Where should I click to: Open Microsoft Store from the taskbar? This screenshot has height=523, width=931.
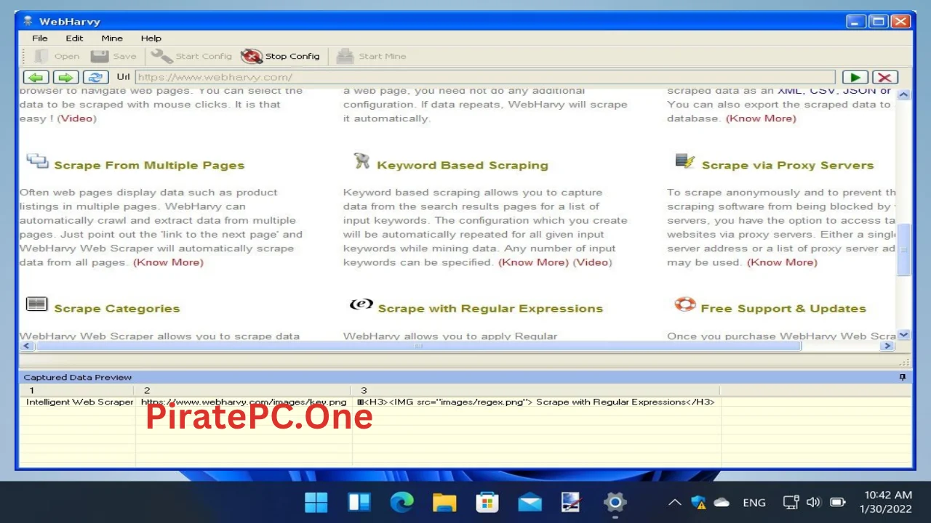pos(487,502)
